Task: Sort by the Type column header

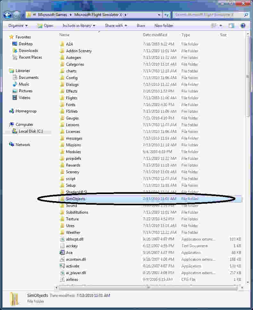Action: (186, 35)
